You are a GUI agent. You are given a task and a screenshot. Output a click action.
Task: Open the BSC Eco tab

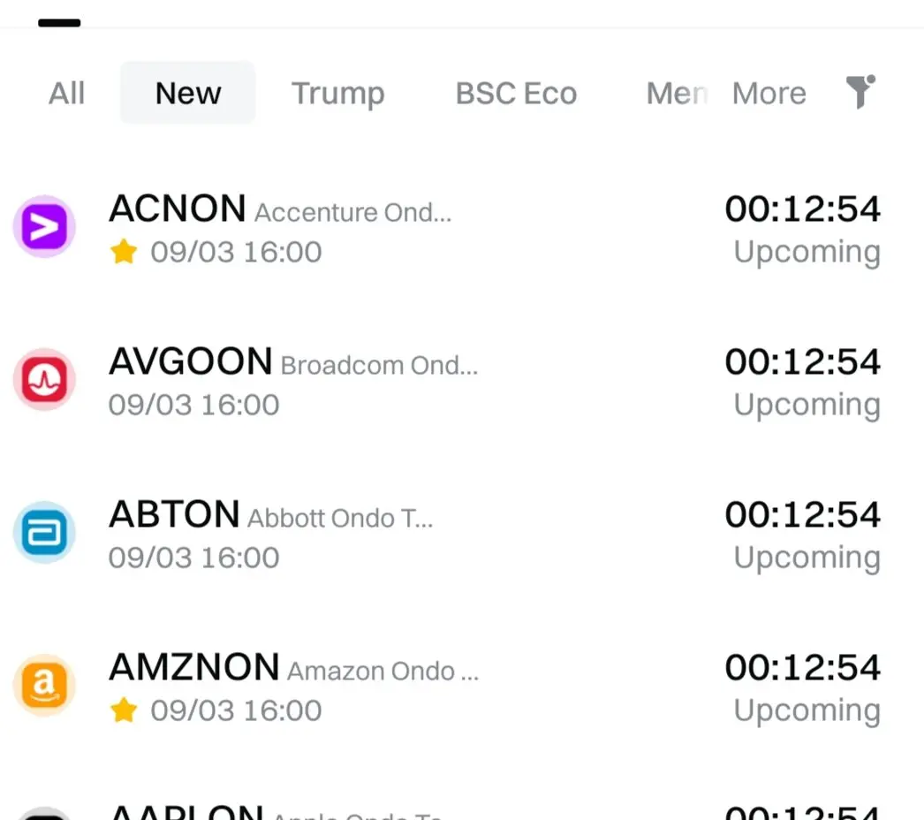[516, 93]
